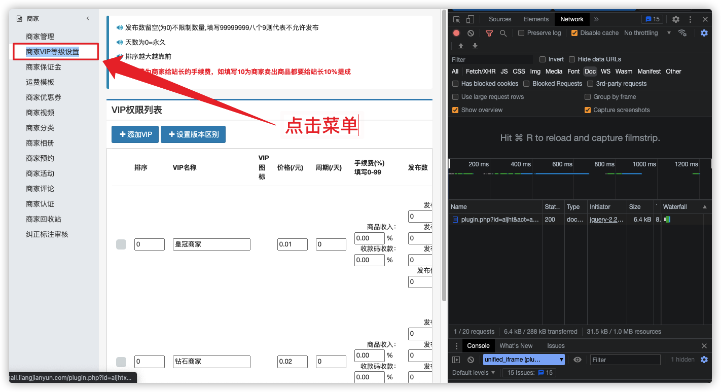The height and width of the screenshot is (392, 721).
Task: Show more DevTools tabs chevron
Action: pyautogui.click(x=596, y=19)
